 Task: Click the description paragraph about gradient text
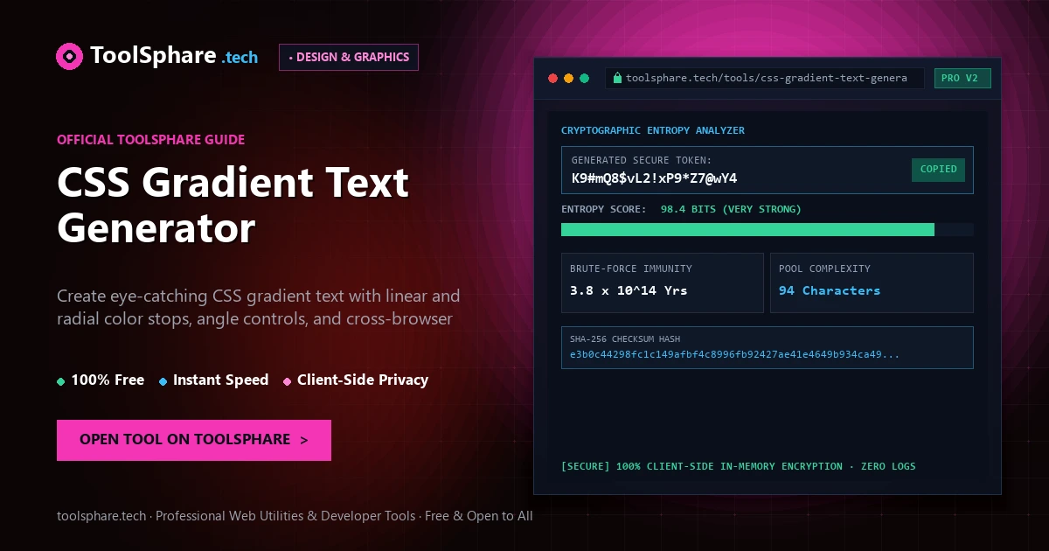coord(258,307)
